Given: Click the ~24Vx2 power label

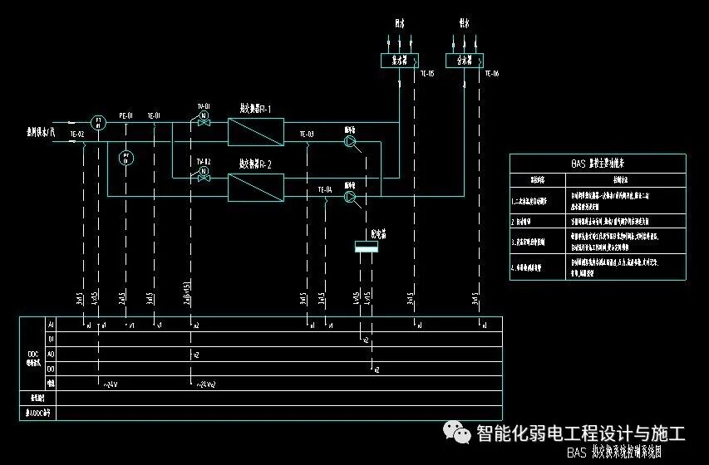Looking at the screenshot, I should point(206,384).
